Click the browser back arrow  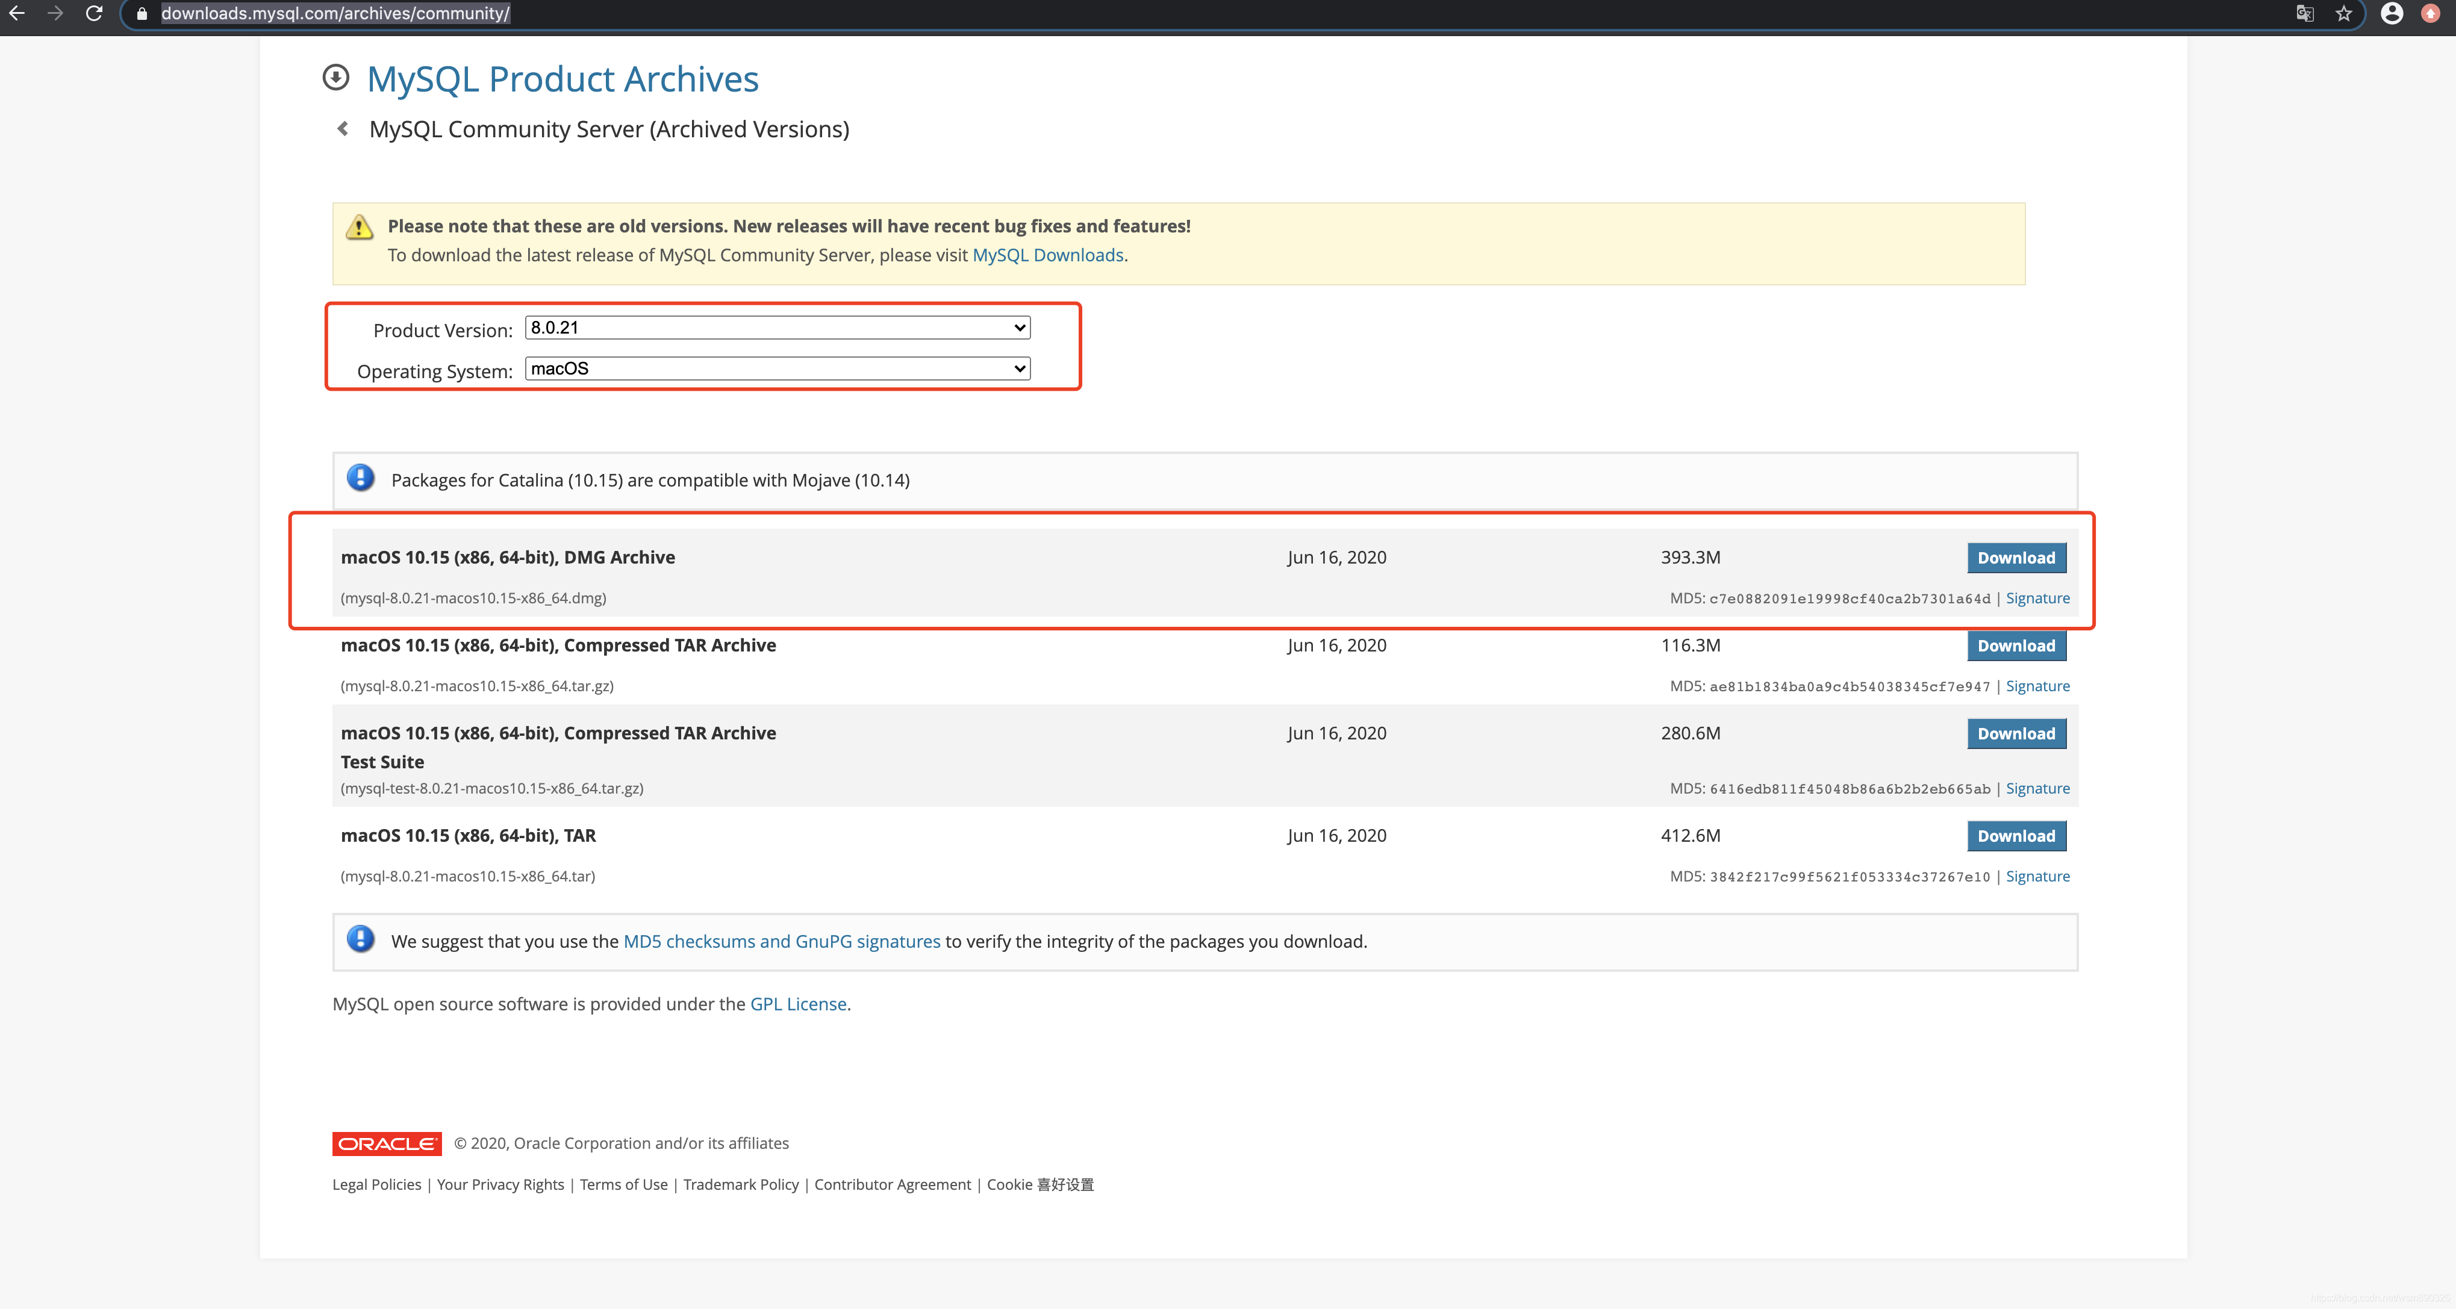(x=16, y=13)
